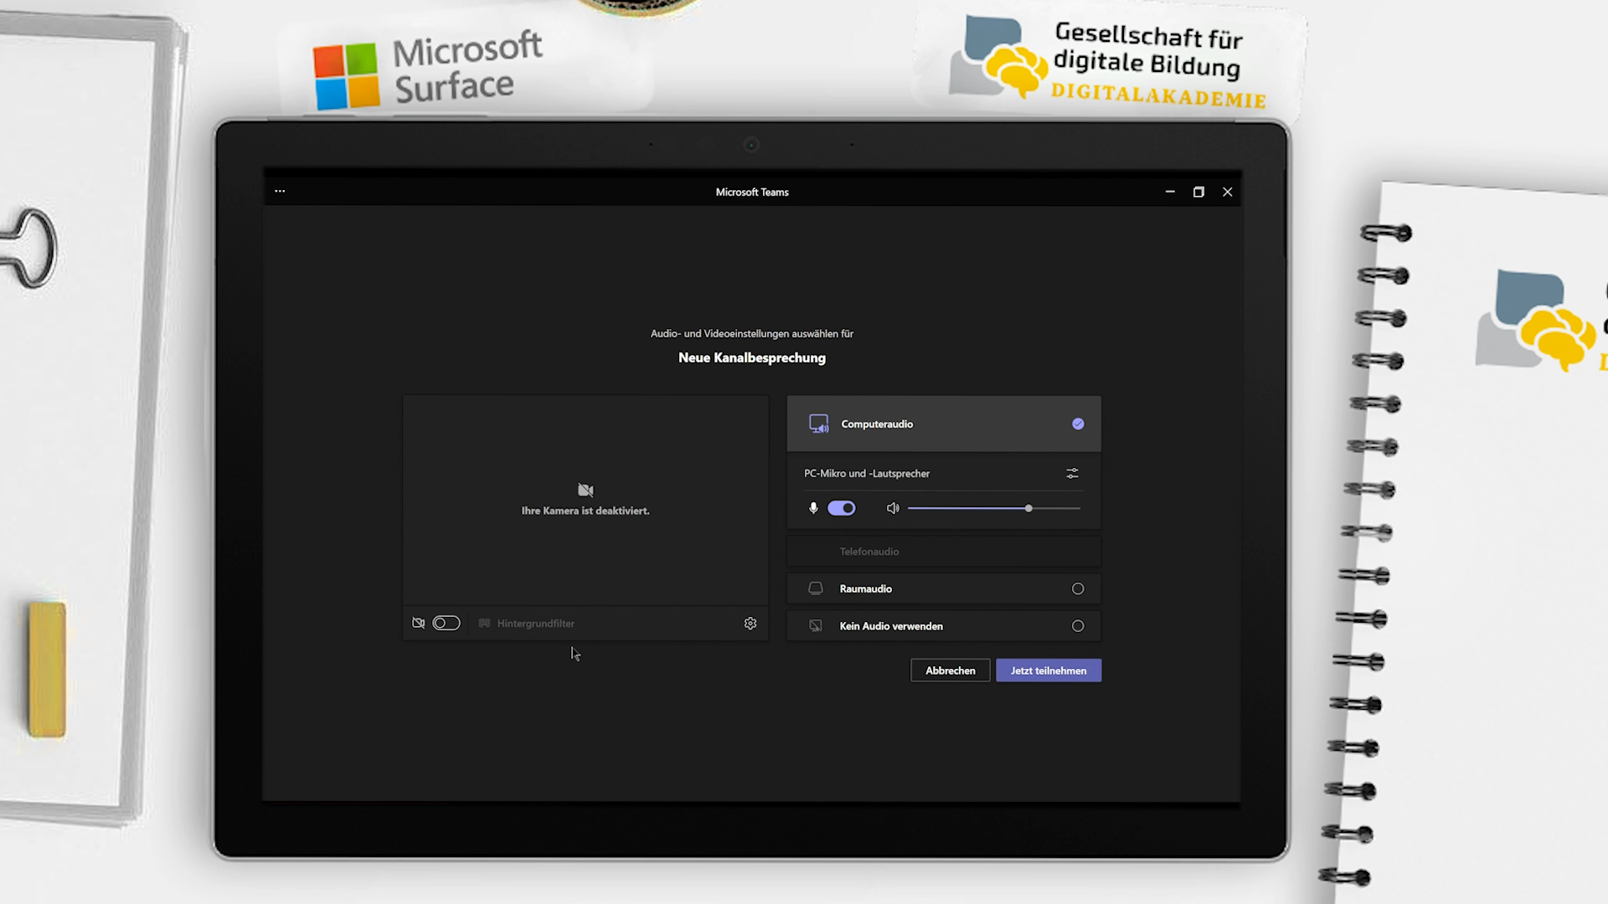The height and width of the screenshot is (904, 1608).
Task: Minimize the Microsoft Teams window
Action: click(1170, 192)
